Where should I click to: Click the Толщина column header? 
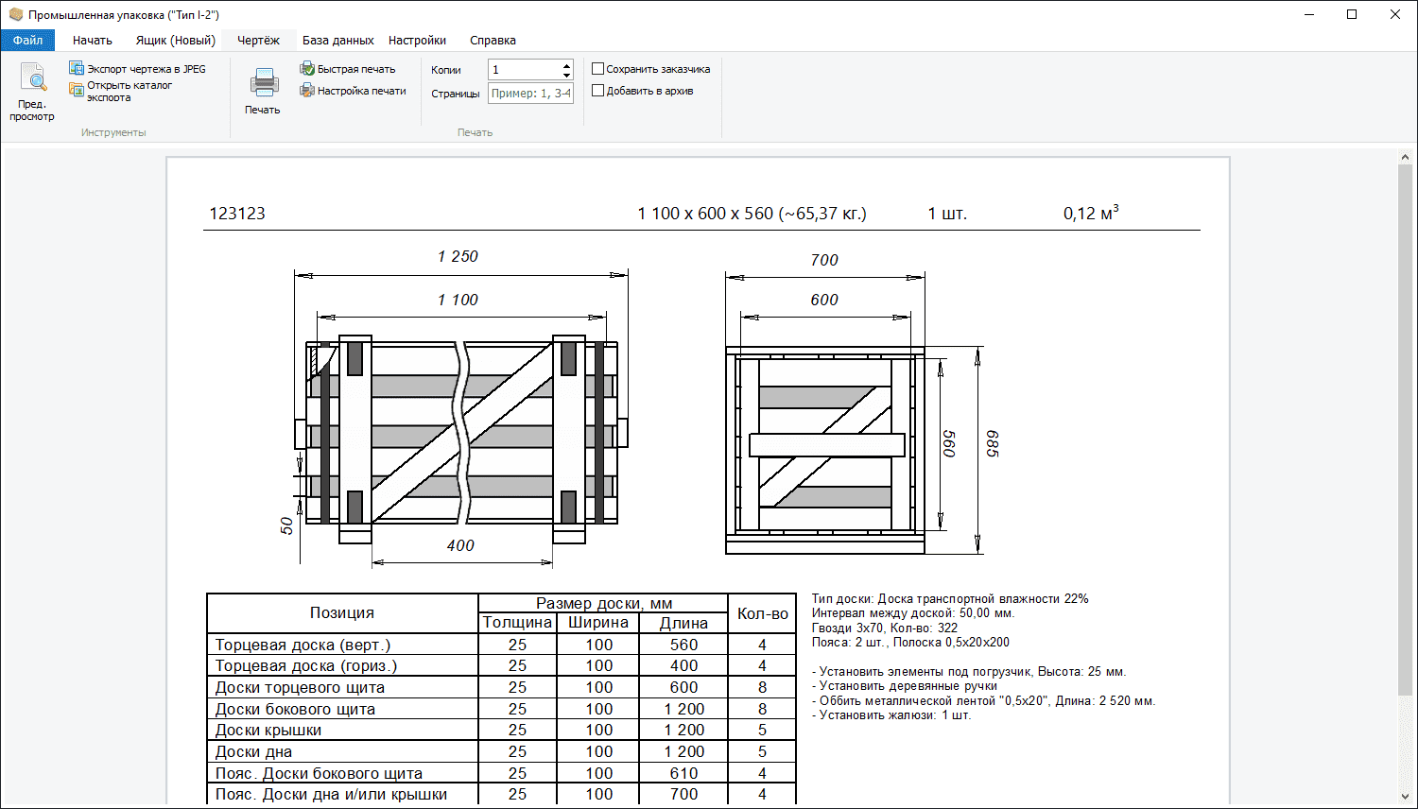[x=517, y=623]
